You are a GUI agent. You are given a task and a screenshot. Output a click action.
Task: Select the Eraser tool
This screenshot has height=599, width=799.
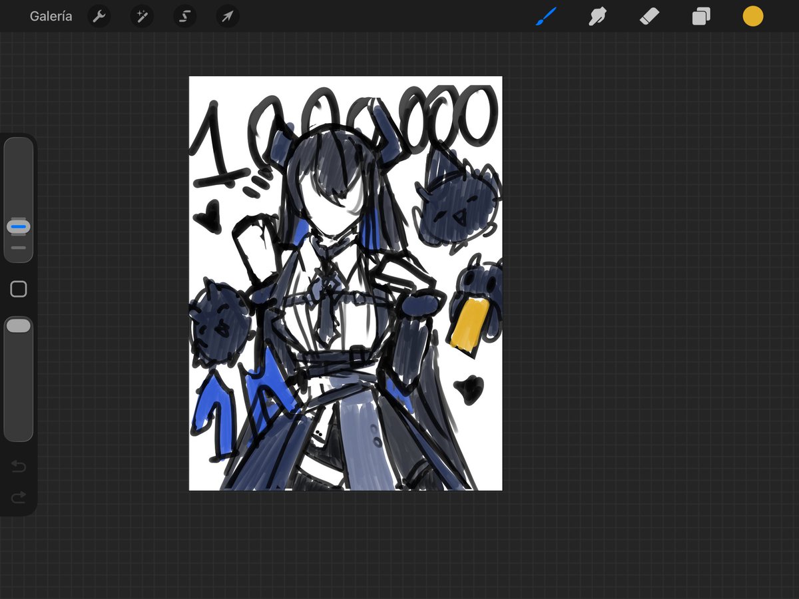tap(649, 17)
